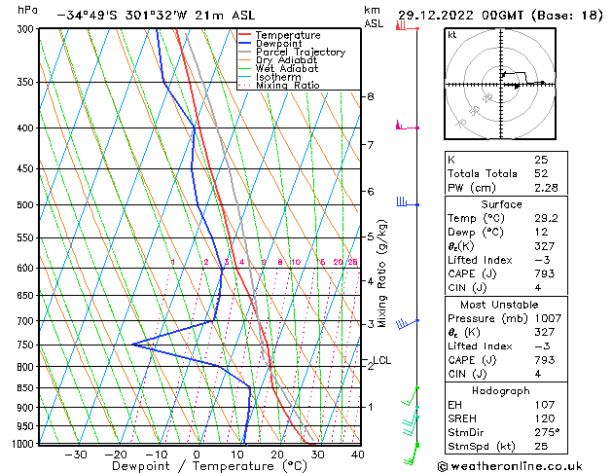
Task: Click the pink wind barb at 400 hPa
Action: pyautogui.click(x=408, y=126)
